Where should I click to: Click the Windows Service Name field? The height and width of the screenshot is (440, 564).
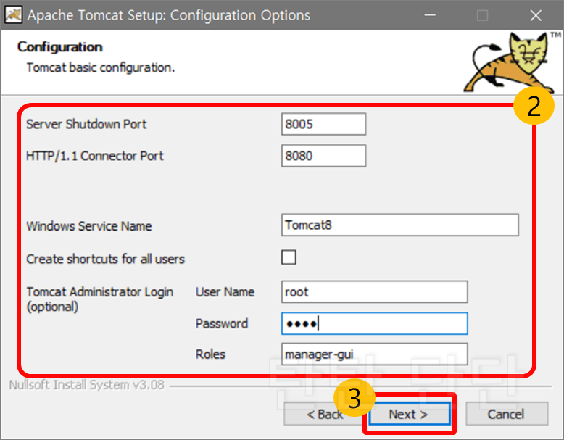click(400, 225)
